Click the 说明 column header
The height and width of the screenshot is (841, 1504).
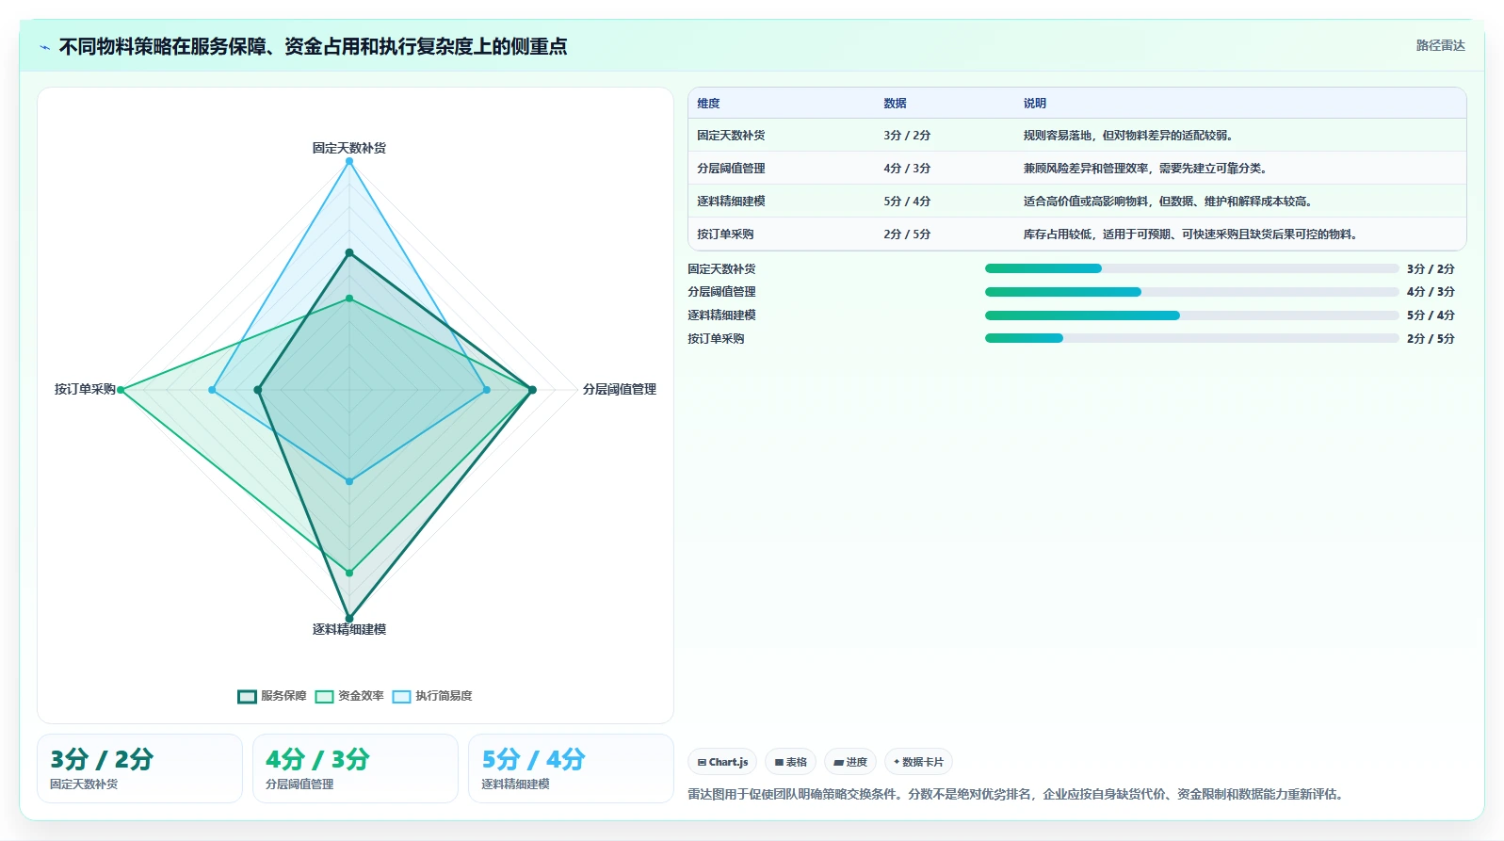1035,104
